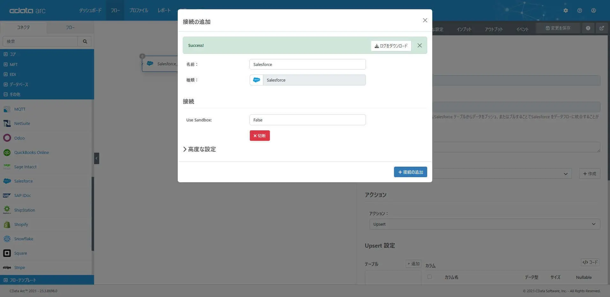
Task: Click the 名前 input field
Action: coord(308,64)
